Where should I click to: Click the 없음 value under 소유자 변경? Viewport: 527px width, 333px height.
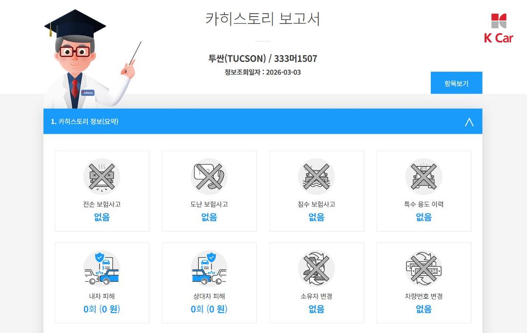coord(316,309)
